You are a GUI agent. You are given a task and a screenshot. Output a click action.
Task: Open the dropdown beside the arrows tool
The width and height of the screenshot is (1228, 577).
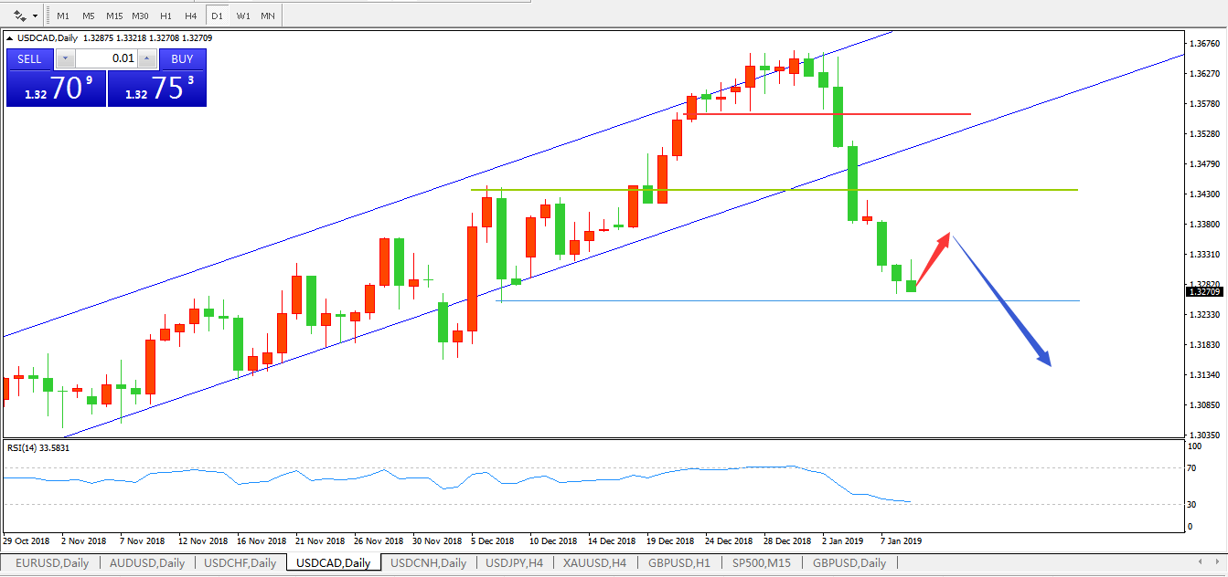point(36,16)
